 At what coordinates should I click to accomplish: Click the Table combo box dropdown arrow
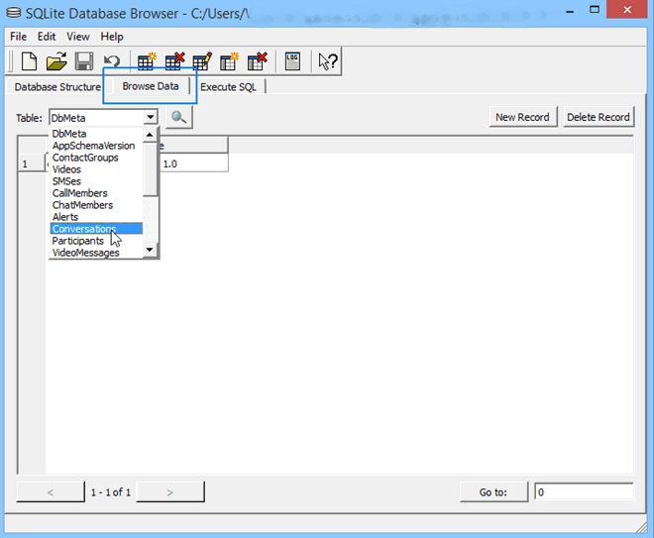(x=151, y=118)
